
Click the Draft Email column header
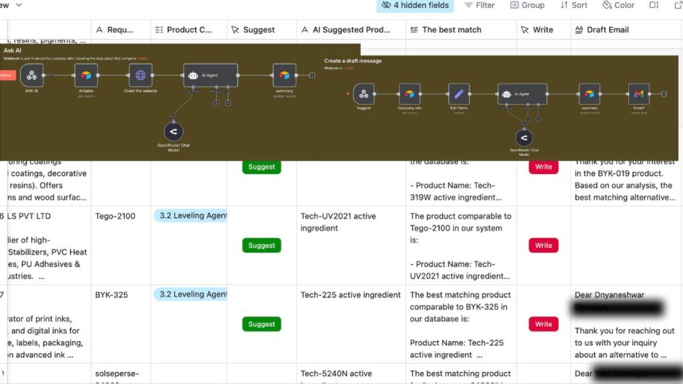[x=607, y=30]
